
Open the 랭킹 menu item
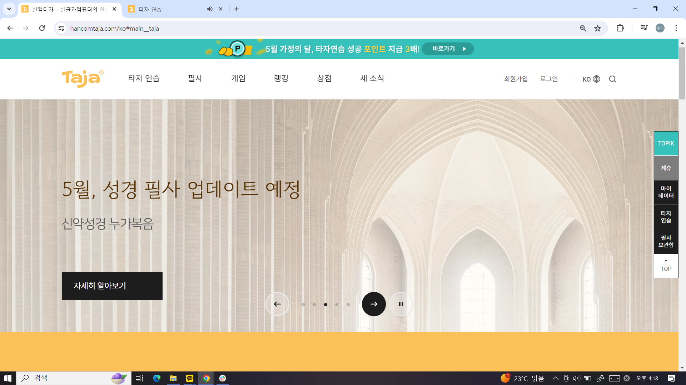[x=281, y=78]
